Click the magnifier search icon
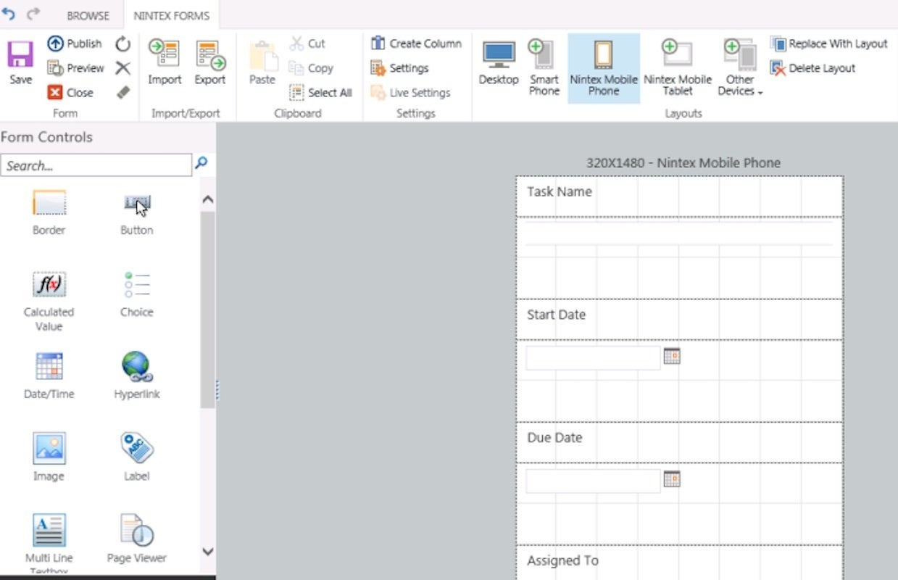The width and height of the screenshot is (898, 580). click(201, 163)
